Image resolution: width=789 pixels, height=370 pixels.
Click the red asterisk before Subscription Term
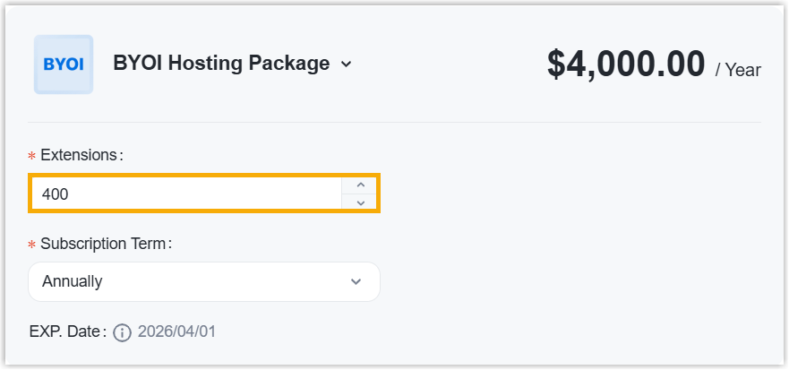(x=32, y=244)
